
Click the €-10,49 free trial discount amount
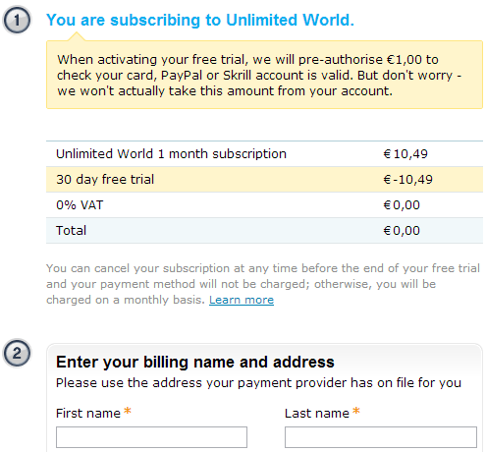407,180
